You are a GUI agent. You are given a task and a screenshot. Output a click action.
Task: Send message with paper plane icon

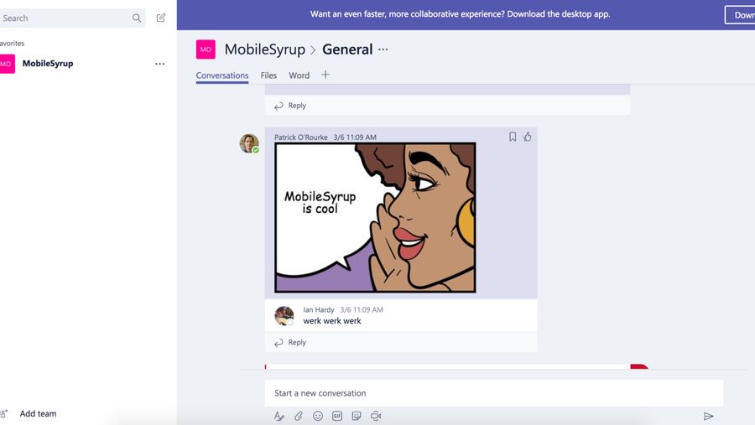[708, 416]
